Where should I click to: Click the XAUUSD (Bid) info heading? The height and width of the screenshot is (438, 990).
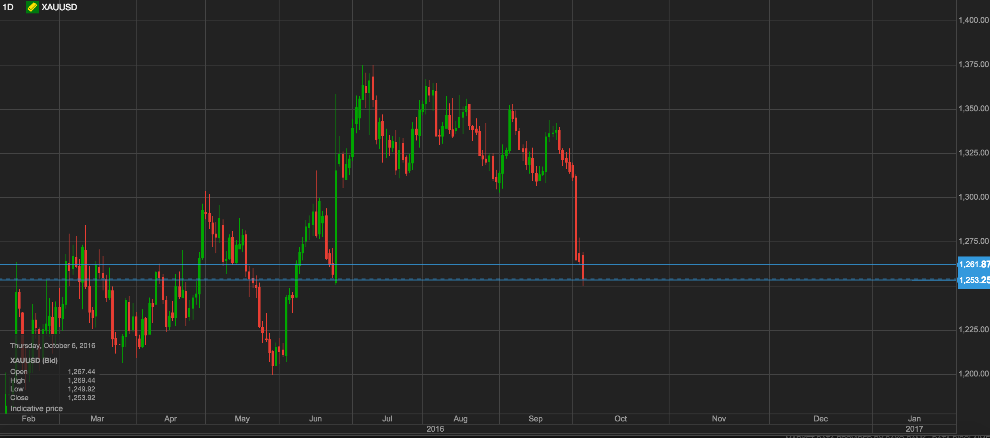34,361
